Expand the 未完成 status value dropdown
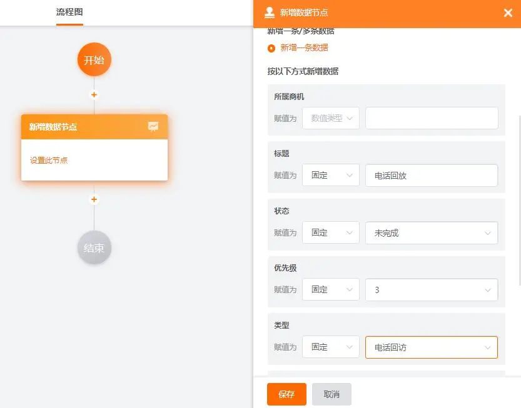This screenshot has height=408, width=521. tap(432, 233)
